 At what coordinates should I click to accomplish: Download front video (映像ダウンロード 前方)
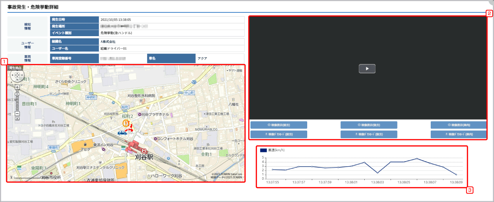pos(279,134)
